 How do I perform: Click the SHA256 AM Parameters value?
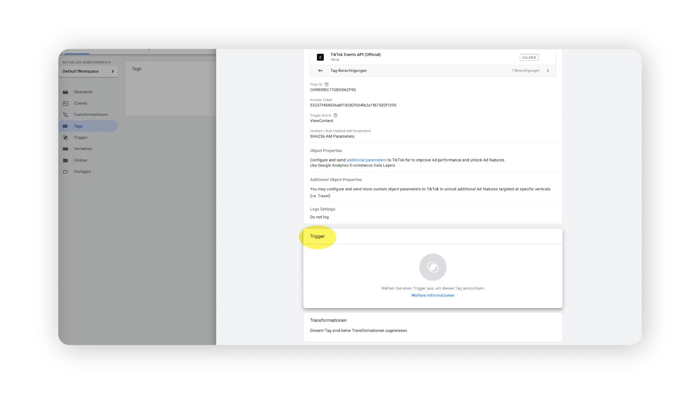tap(332, 136)
